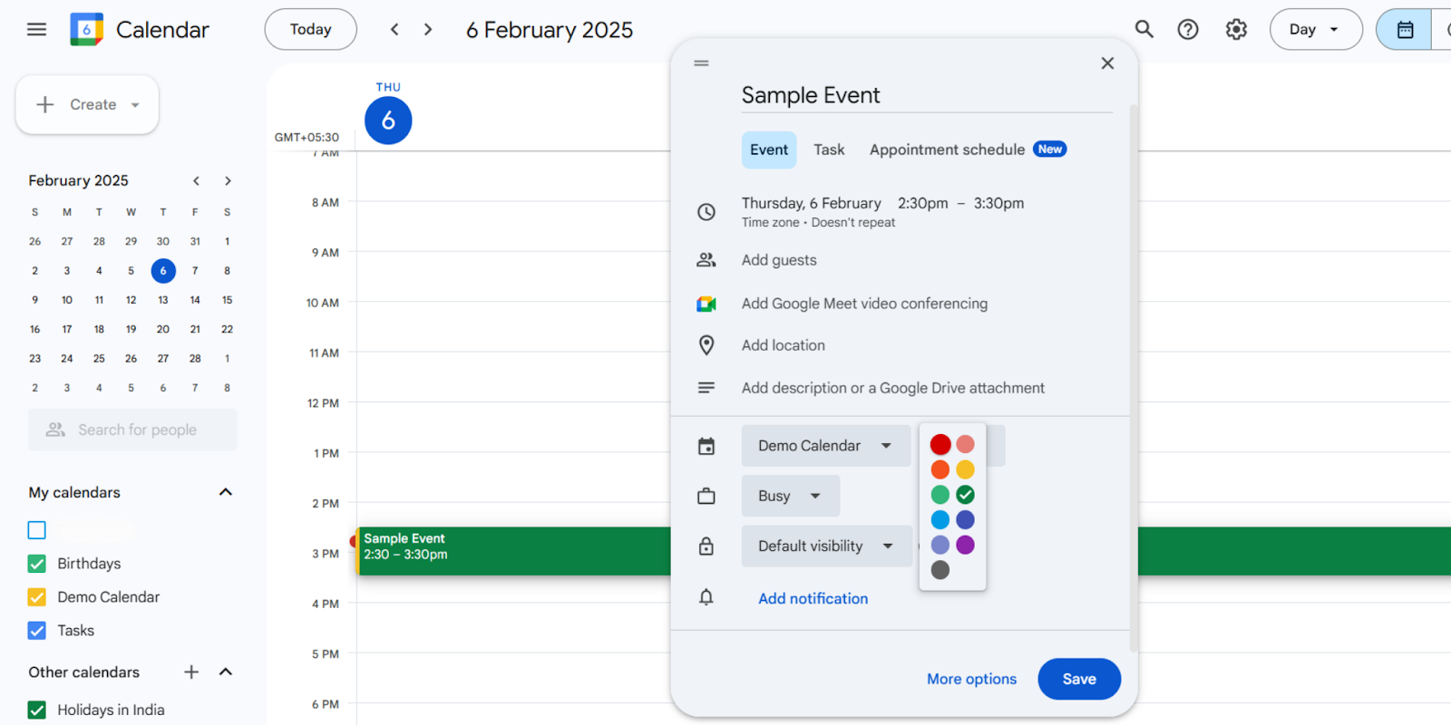Image resolution: width=1451 pixels, height=725 pixels.
Task: Click Thursday, 6 February date text
Action: click(x=812, y=203)
